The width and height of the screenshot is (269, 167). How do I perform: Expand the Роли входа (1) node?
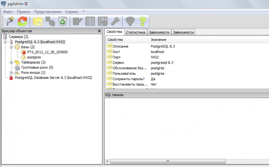11,73
